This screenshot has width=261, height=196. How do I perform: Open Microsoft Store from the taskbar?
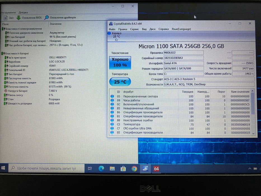[x=123, y=169]
